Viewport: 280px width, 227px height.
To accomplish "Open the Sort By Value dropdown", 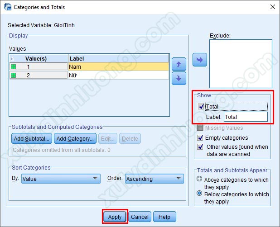I will point(61,179).
